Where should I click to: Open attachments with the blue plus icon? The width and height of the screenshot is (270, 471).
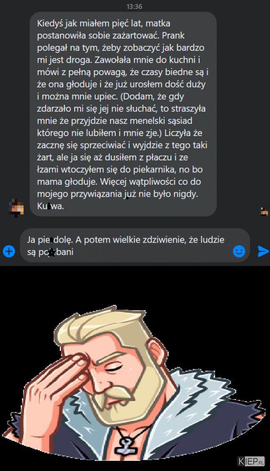[9, 251]
